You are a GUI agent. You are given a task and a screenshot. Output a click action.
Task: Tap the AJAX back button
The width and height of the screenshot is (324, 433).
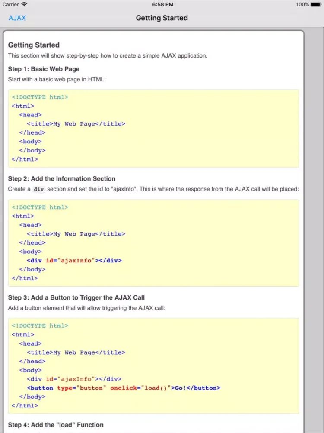17,18
